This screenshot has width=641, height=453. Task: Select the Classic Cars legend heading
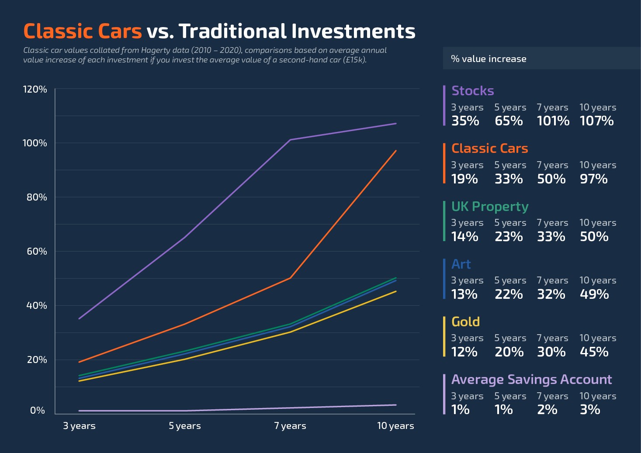489,149
